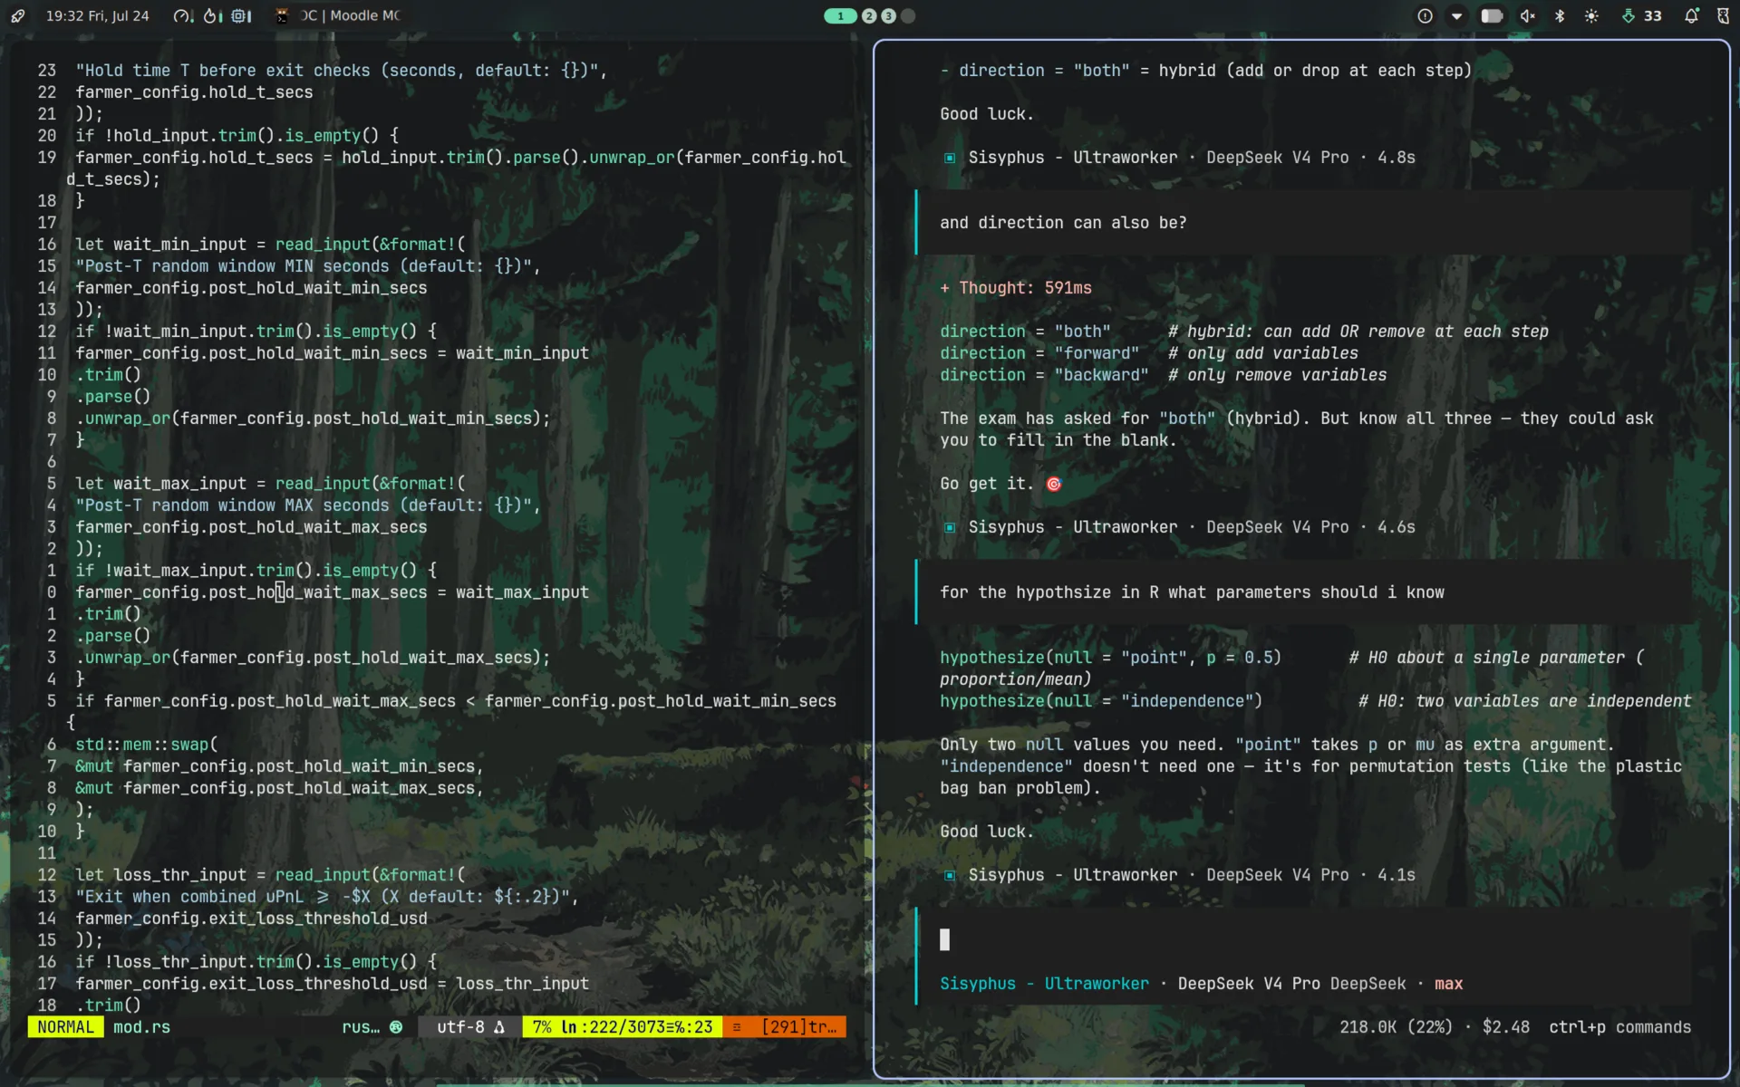Click the updates icon showing 33
This screenshot has width=1740, height=1087.
(1641, 15)
